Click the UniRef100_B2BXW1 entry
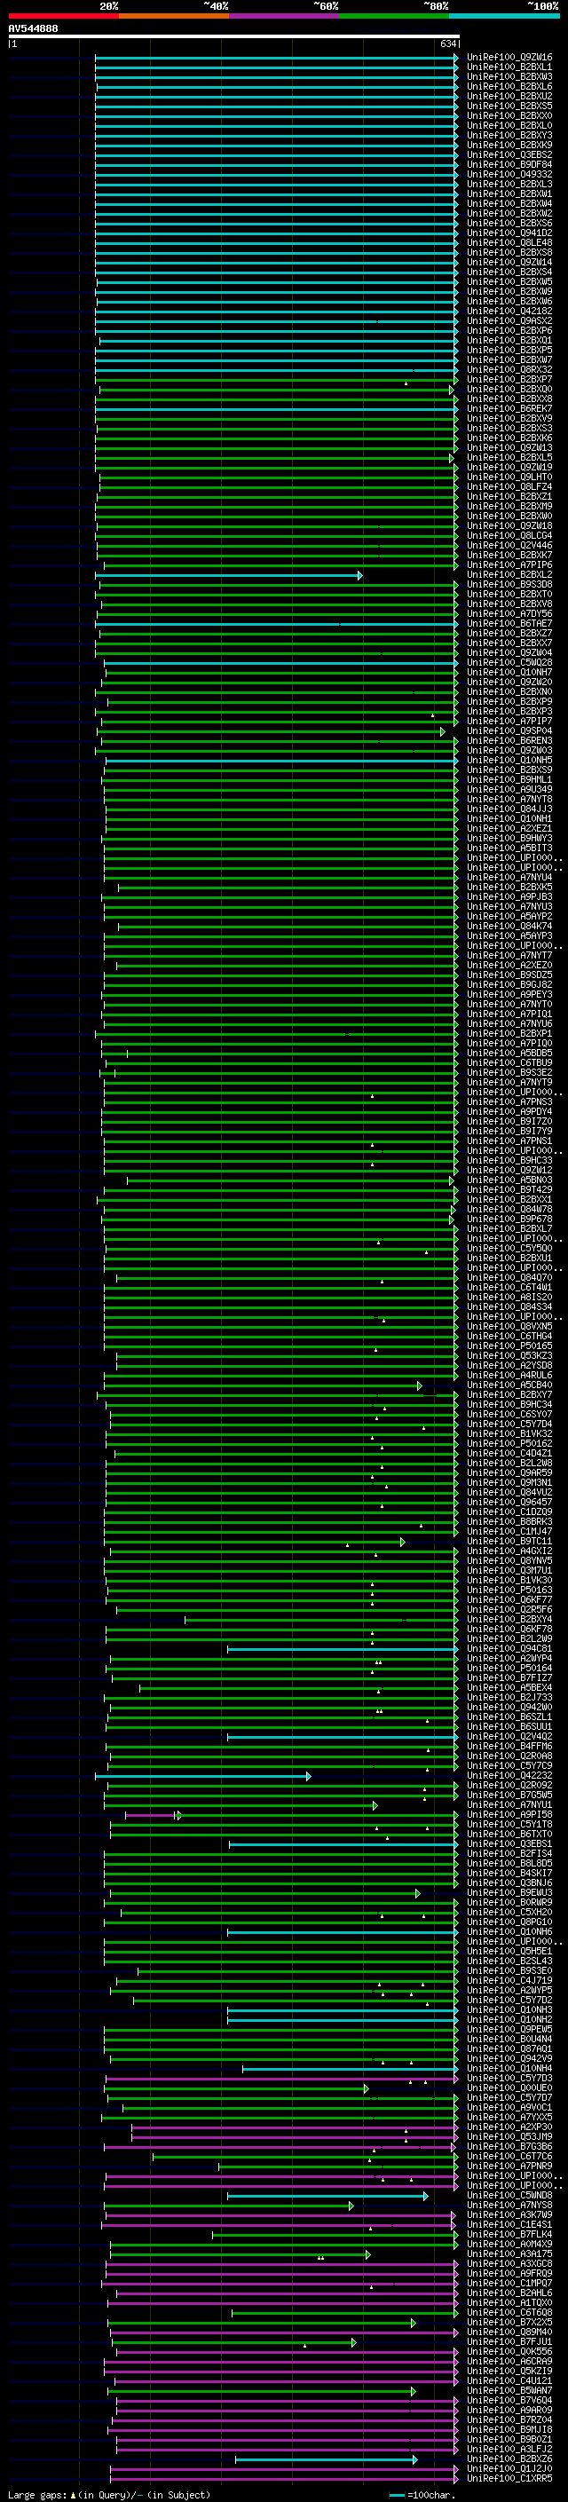The image size is (568, 2502). click(509, 194)
